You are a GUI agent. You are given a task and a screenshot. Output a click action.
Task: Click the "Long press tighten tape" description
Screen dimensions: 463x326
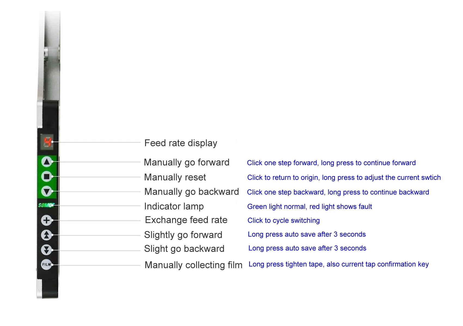(339, 264)
